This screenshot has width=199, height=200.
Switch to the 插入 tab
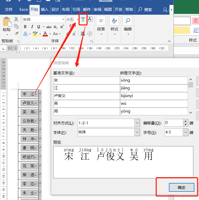pyautogui.click(x=44, y=10)
